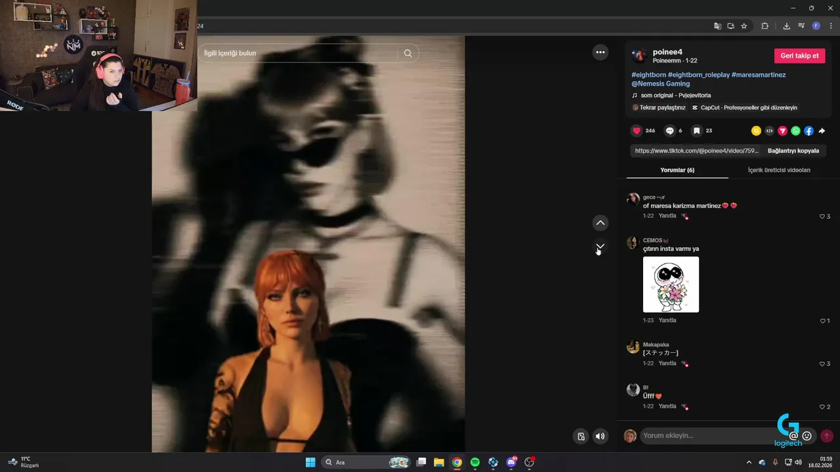Click the post comment arrow button
The image size is (840, 472).
pos(827,436)
